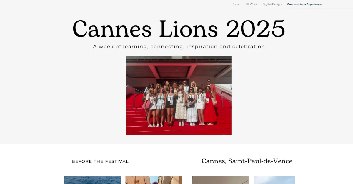This screenshot has height=184, width=353.
Task: Open the Home navigation link
Action: coord(235,4)
